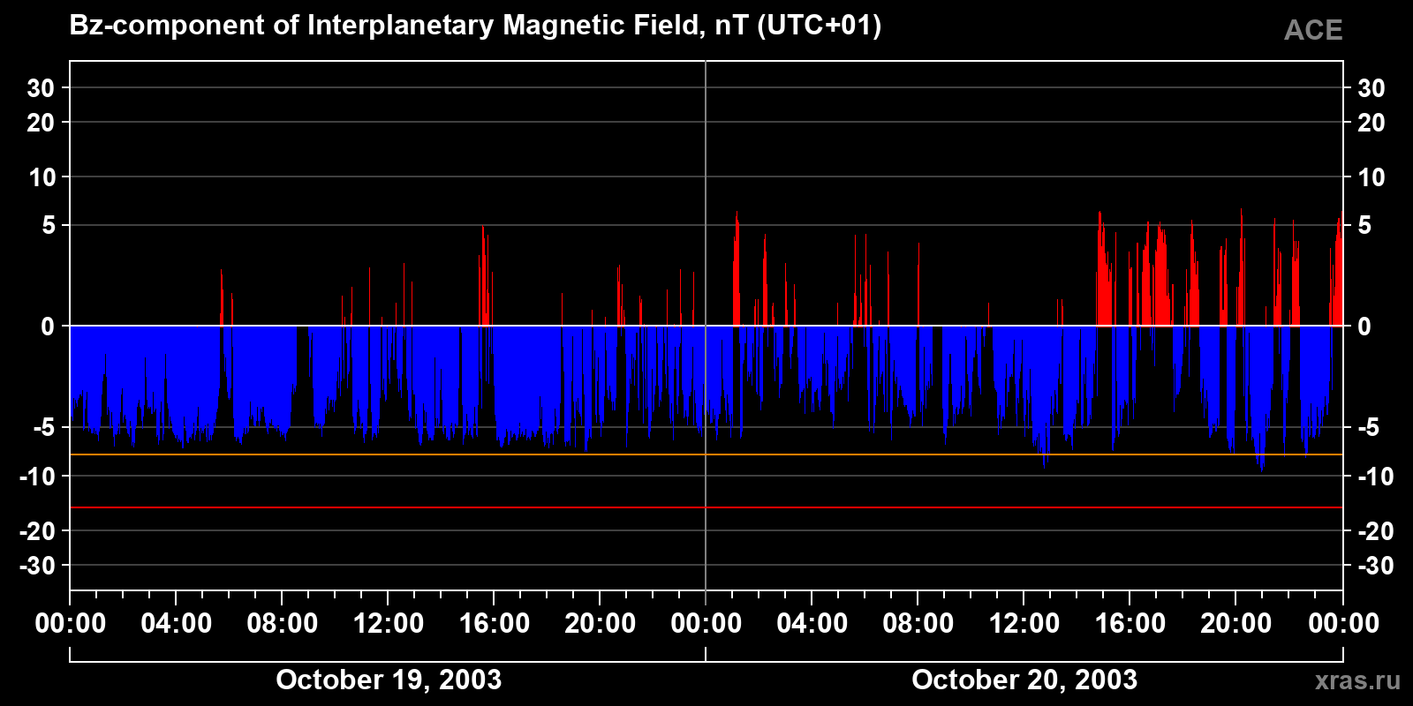Image resolution: width=1413 pixels, height=706 pixels.
Task: Click the left axis value -5
Action: [x=44, y=428]
